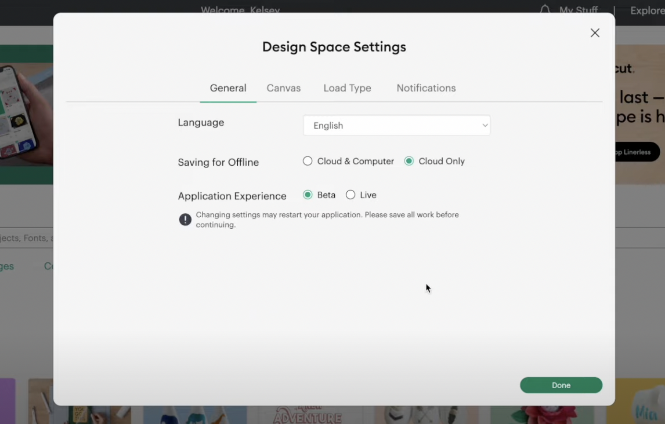Switch to the Canvas tab
This screenshot has height=424, width=665.
[284, 88]
